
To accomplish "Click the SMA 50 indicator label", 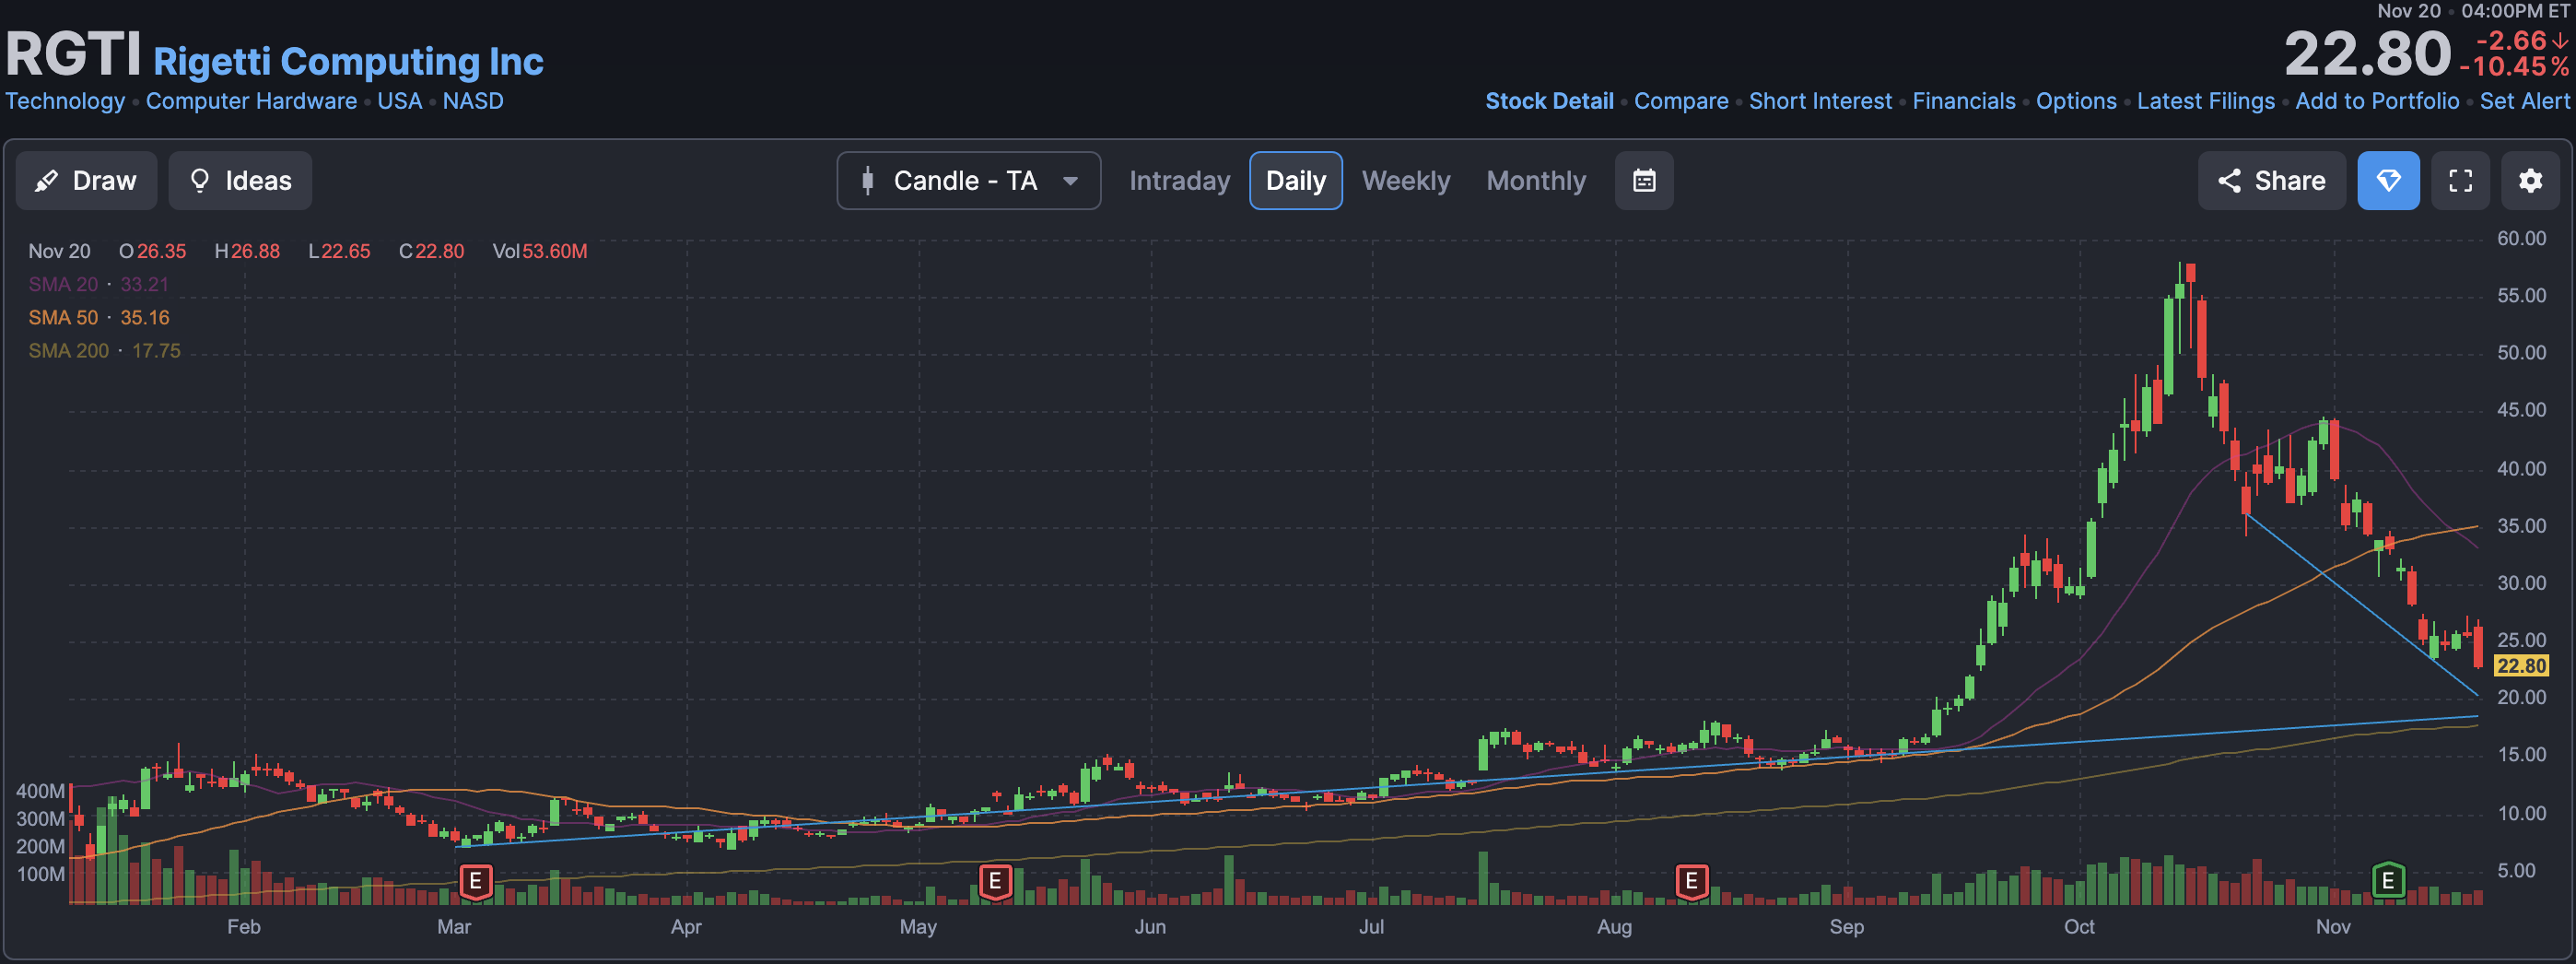I will [63, 317].
